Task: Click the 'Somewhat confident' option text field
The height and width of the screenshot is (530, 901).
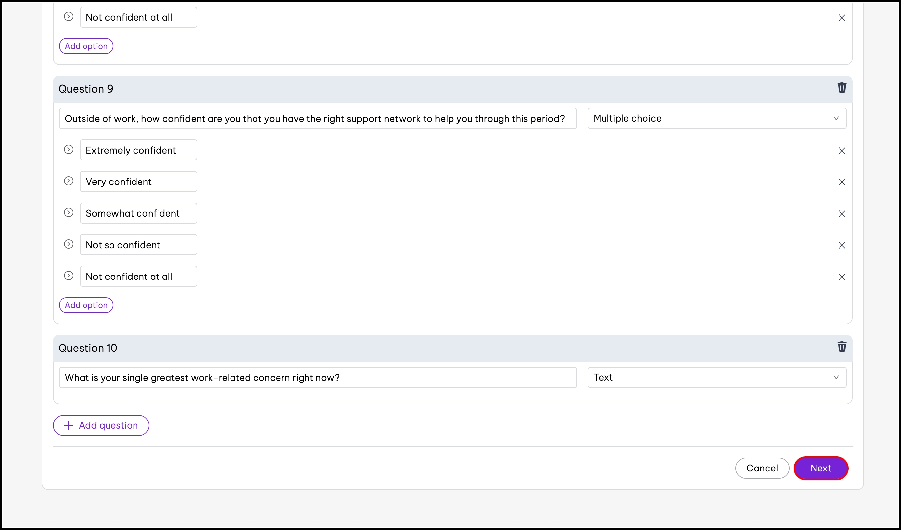Action: pos(138,213)
